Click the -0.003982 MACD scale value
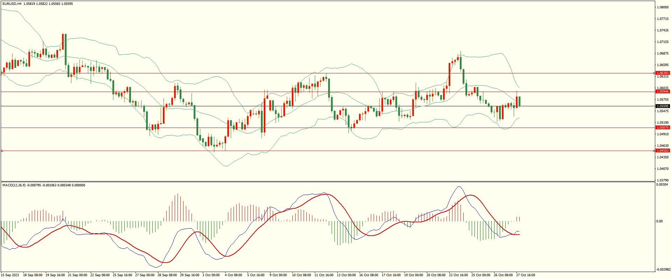The height and width of the screenshot is (279, 671). [663, 270]
